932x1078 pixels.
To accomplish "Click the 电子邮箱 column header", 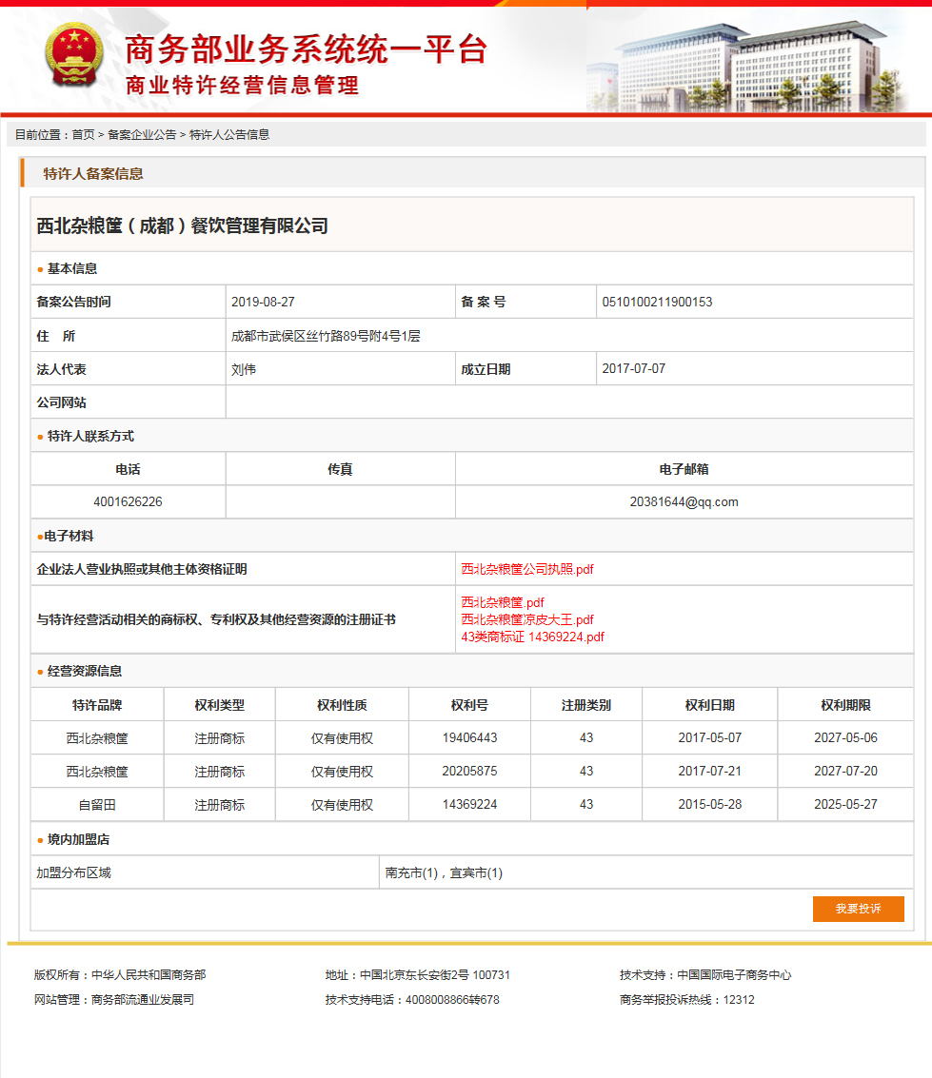I will pos(684,470).
